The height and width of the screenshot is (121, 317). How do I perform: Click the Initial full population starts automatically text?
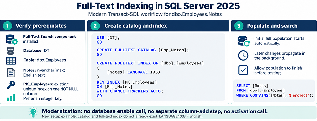(x=279, y=41)
